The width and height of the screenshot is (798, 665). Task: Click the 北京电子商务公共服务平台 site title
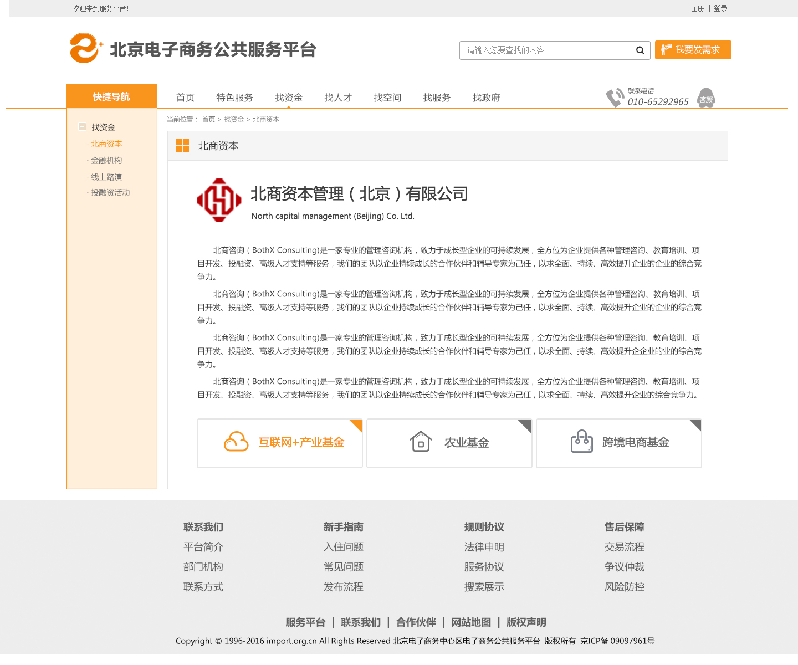[213, 50]
